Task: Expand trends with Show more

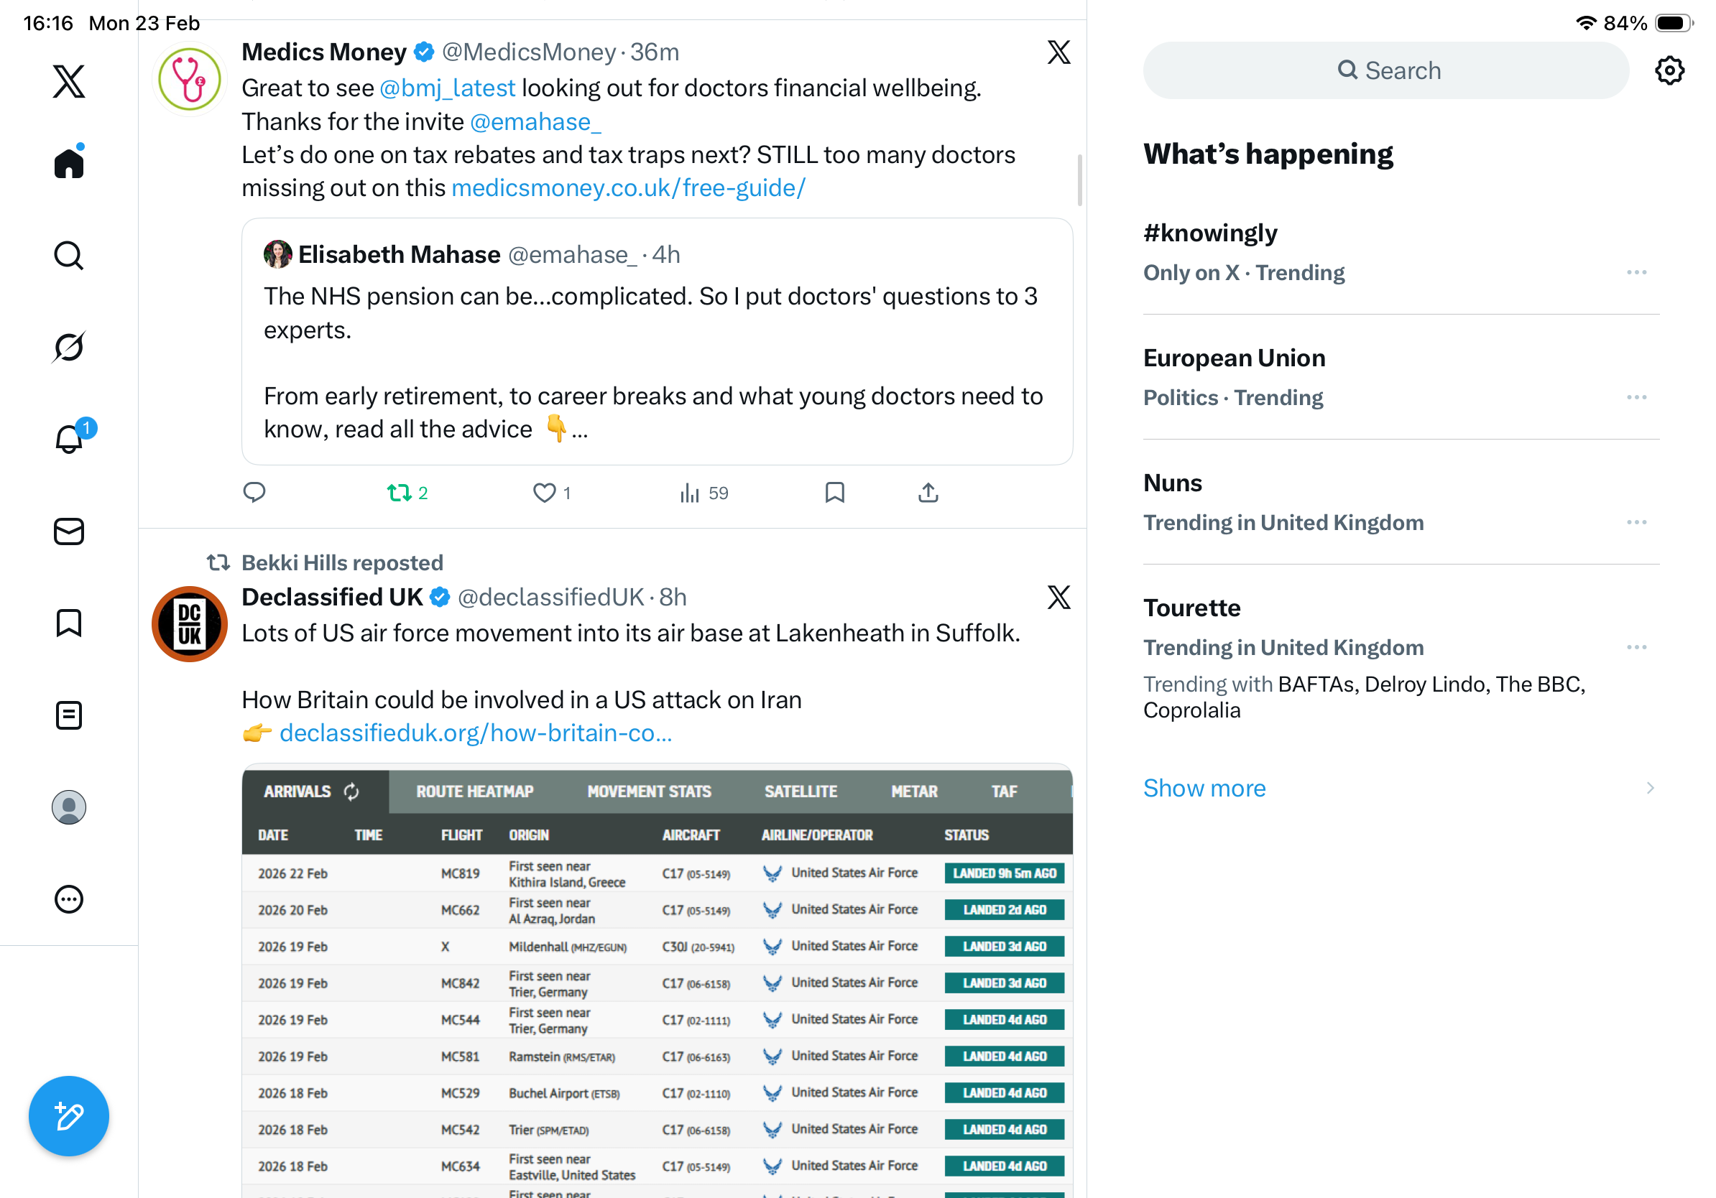Action: click(x=1204, y=788)
